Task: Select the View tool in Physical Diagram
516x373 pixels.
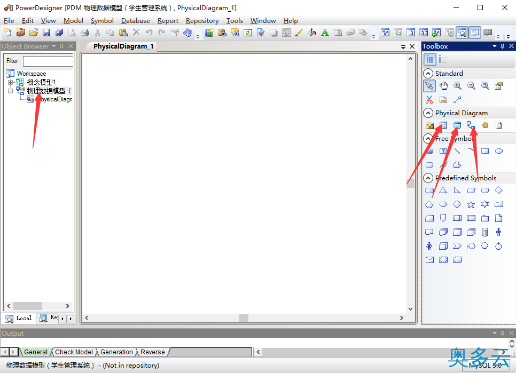Action: pos(457,125)
